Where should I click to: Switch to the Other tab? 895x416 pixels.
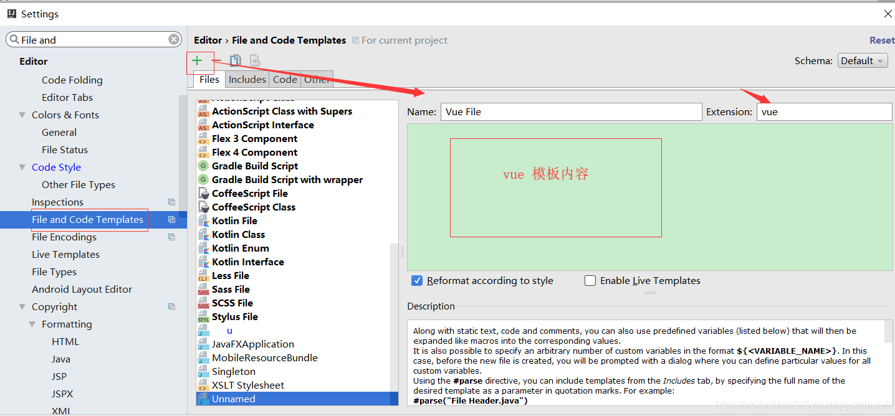(317, 79)
